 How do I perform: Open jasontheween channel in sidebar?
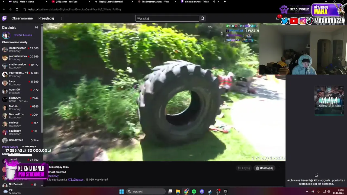click(x=21, y=50)
